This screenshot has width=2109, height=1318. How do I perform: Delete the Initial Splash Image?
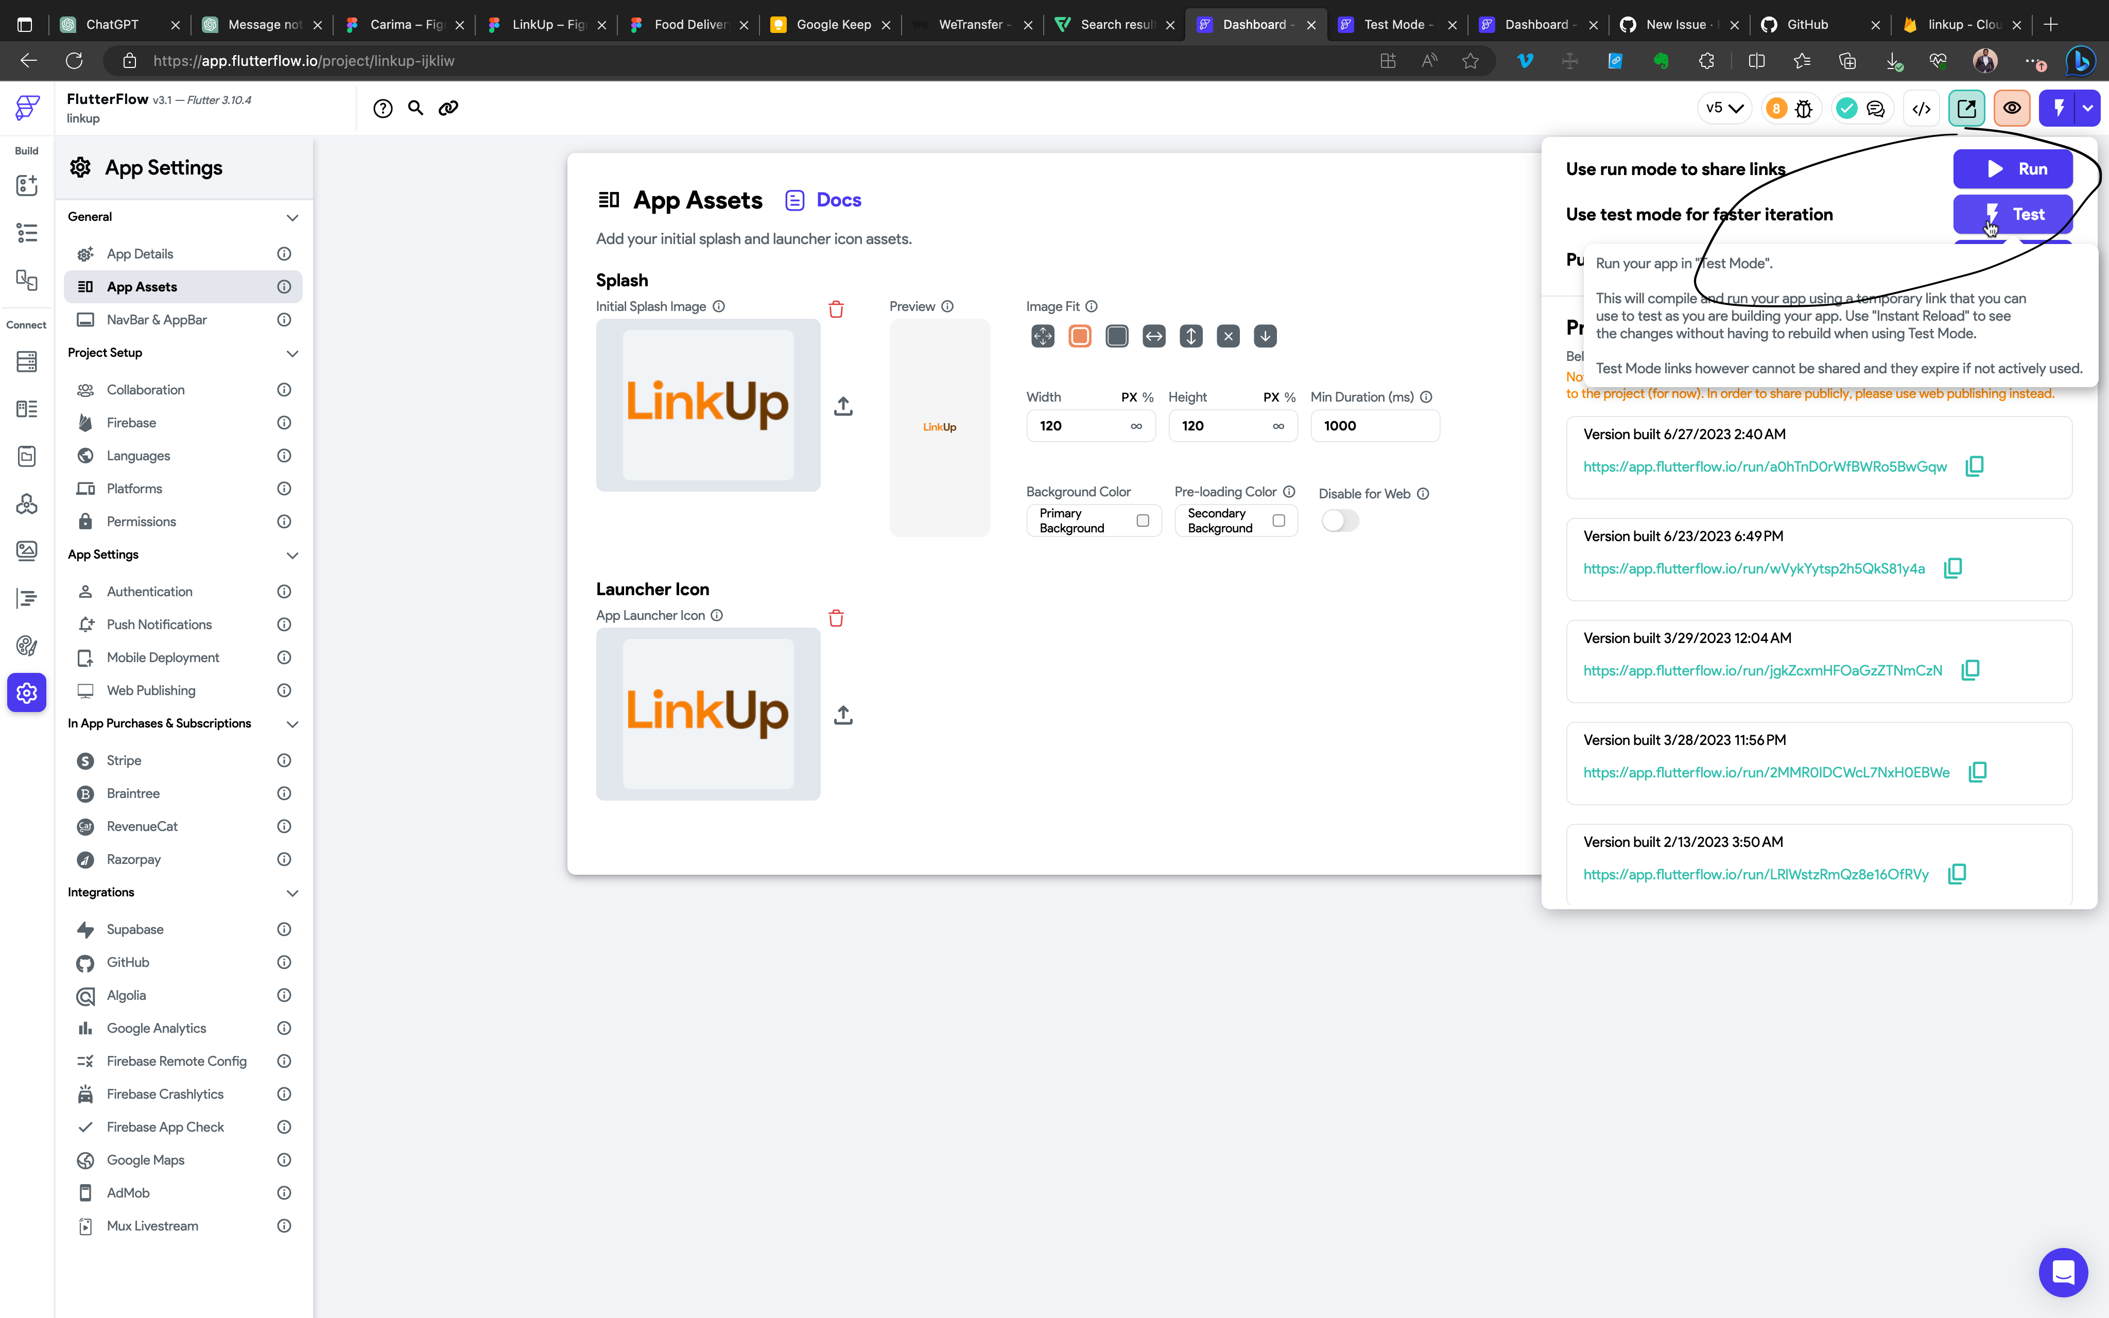(x=836, y=309)
